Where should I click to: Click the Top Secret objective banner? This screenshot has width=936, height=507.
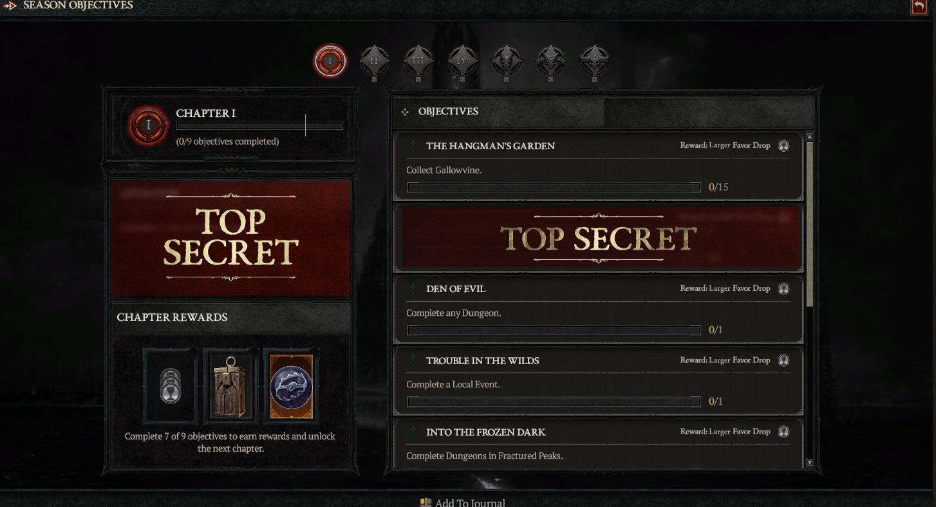click(x=599, y=238)
